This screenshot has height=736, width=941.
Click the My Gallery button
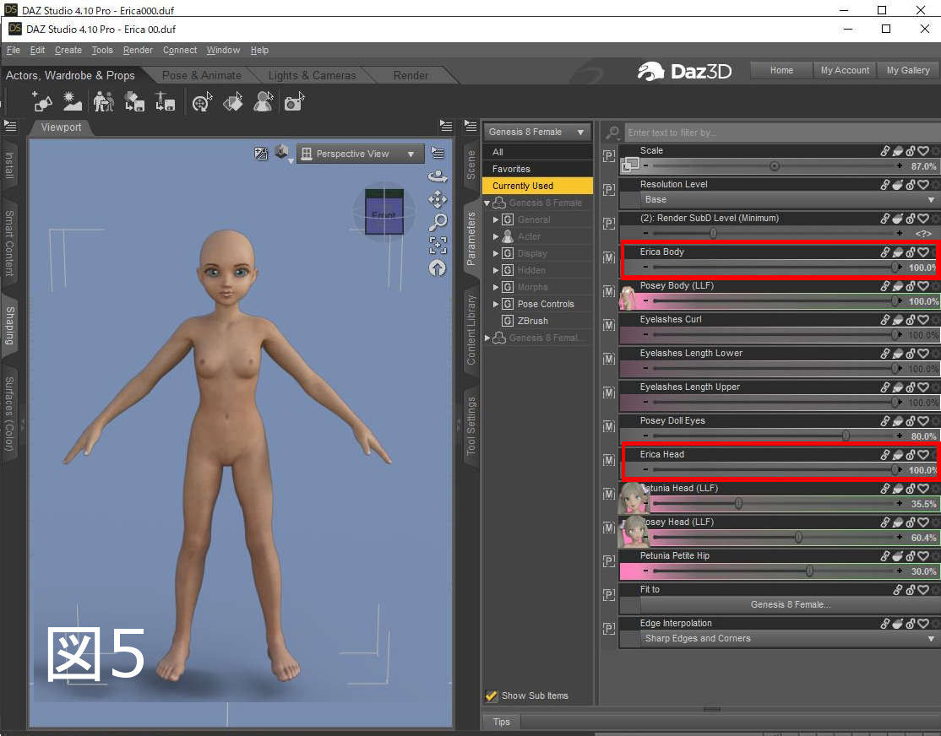(908, 70)
